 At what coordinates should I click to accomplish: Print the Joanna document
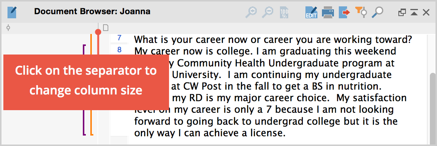pos(328,12)
